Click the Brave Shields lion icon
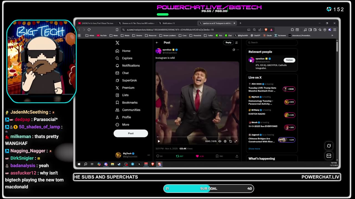This screenshot has width=355, height=199. [266, 30]
